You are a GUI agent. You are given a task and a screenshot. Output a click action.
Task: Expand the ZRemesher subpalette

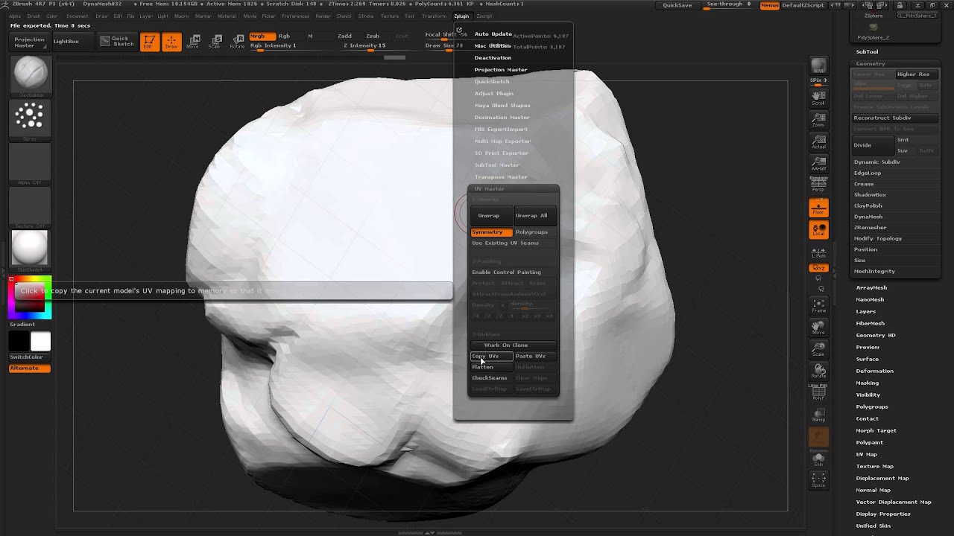[x=871, y=228]
